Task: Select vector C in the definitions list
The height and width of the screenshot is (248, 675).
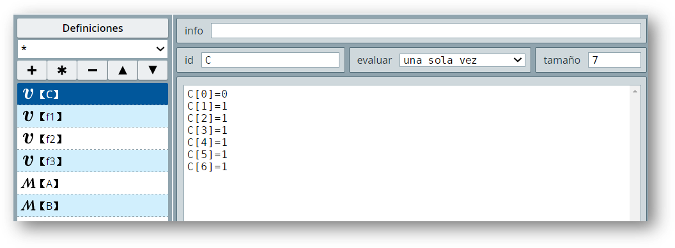Action: (x=93, y=94)
